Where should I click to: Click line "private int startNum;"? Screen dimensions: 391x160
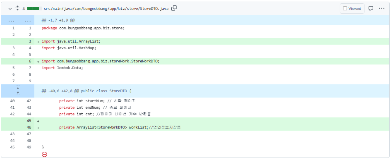pos(97,101)
